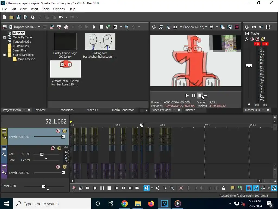The width and height of the screenshot is (278, 209).
Task: Open the Master FX button
Action: coord(247,39)
